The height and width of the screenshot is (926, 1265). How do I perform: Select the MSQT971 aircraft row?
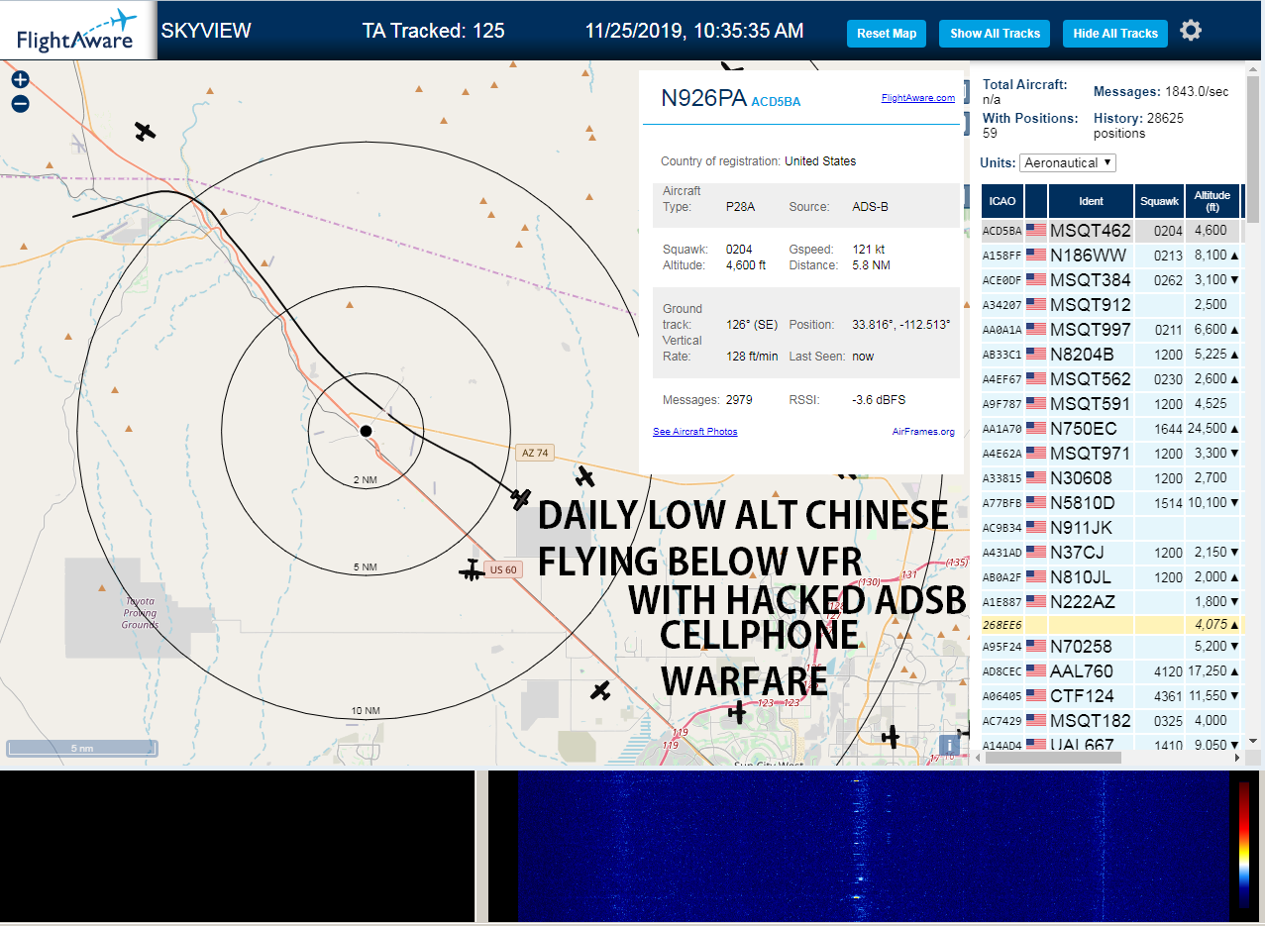point(1111,453)
